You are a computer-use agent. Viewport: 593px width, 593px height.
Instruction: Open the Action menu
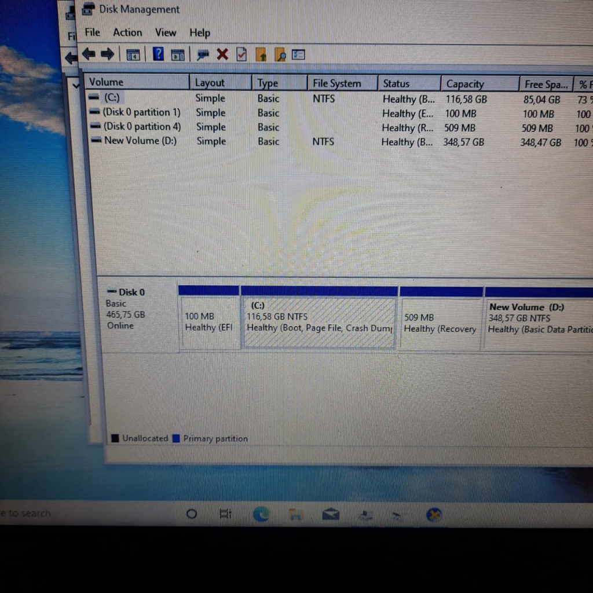coord(127,32)
